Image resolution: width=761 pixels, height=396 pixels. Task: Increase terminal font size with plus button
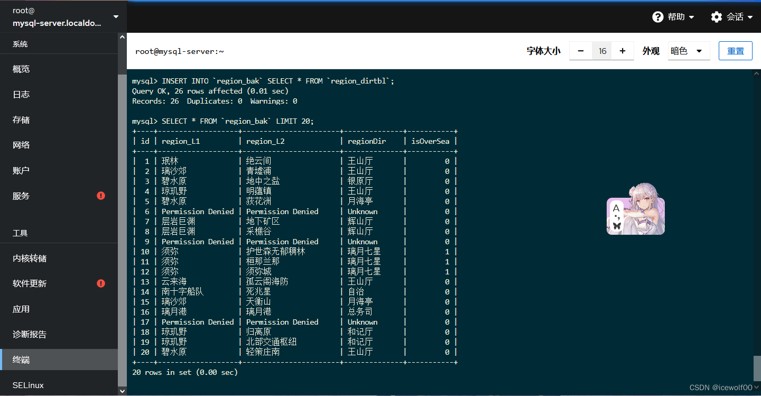pyautogui.click(x=623, y=51)
